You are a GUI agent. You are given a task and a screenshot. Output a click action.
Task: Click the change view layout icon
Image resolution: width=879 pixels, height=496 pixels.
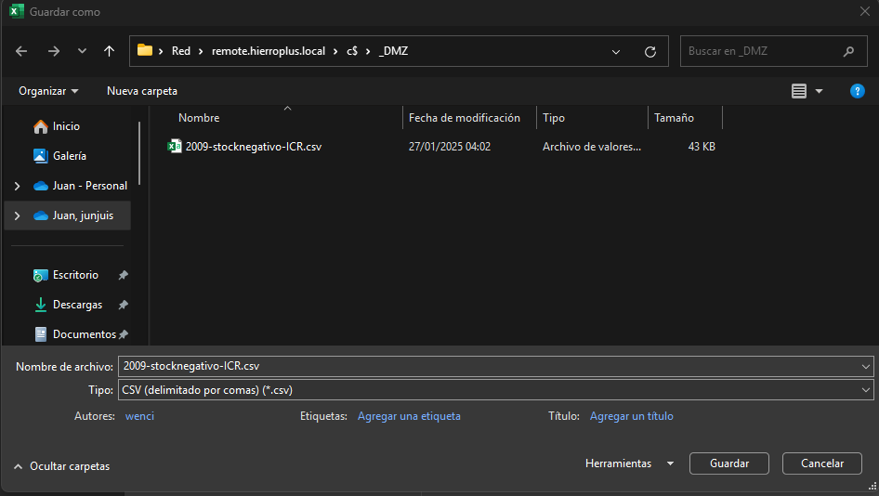point(799,91)
